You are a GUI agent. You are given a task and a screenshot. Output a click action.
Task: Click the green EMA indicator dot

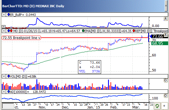tap(83, 31)
